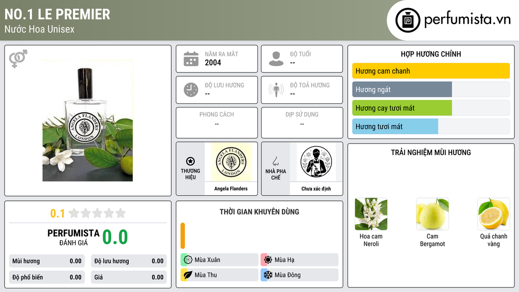Click the Độ phổ biến score row

[47, 277]
